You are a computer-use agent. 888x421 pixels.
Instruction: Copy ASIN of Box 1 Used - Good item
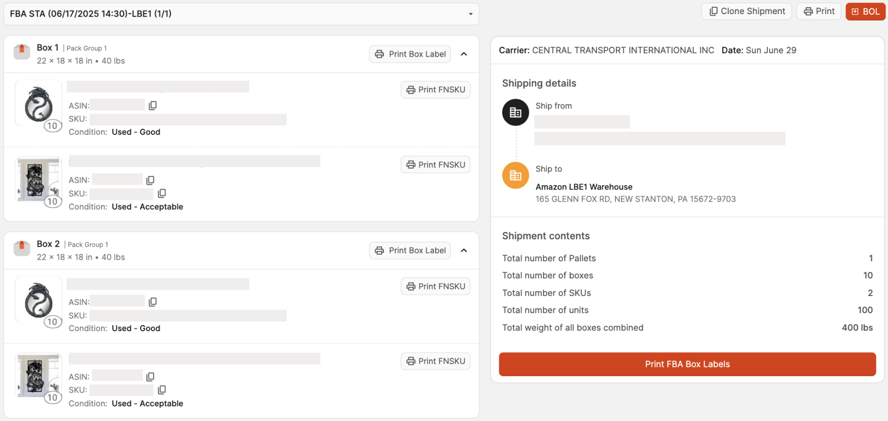click(153, 105)
